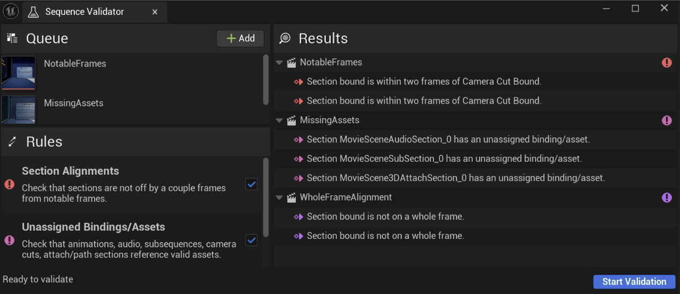This screenshot has width=680, height=294.
Task: Click clapperboard icon next to MissingAssets result
Action: pyautogui.click(x=291, y=120)
